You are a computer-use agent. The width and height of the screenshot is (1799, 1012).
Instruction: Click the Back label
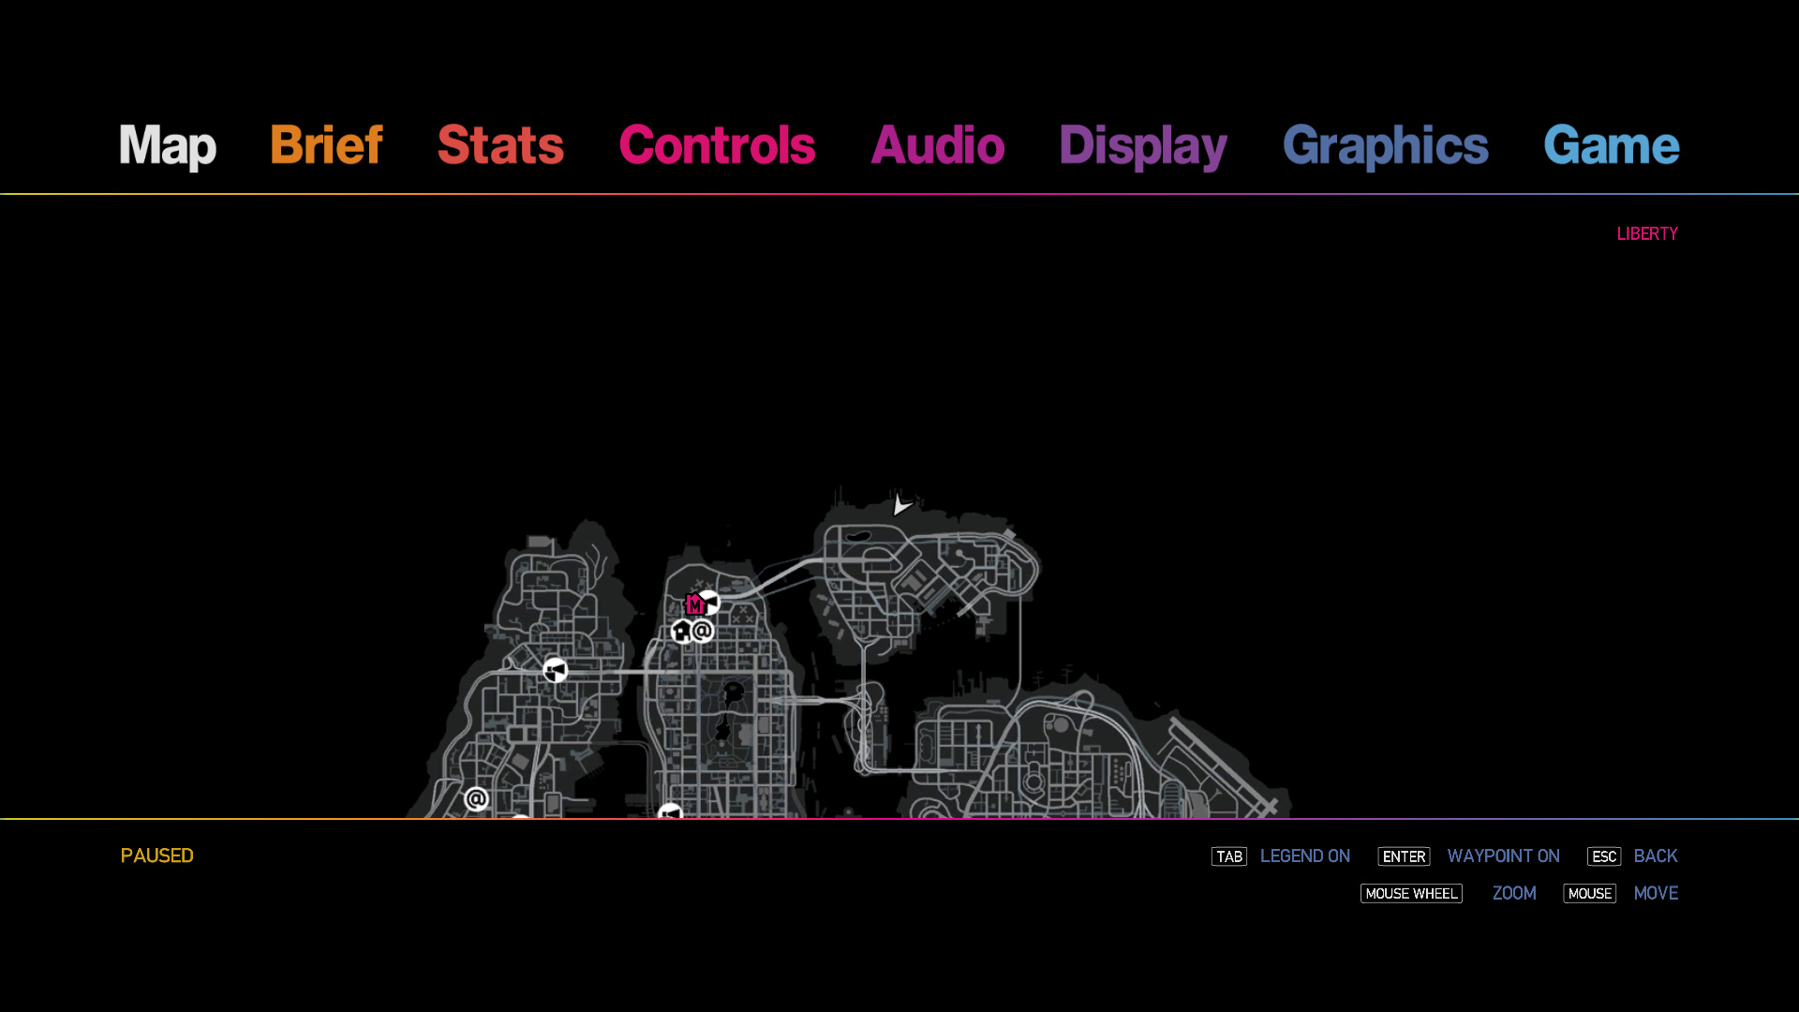[1655, 856]
